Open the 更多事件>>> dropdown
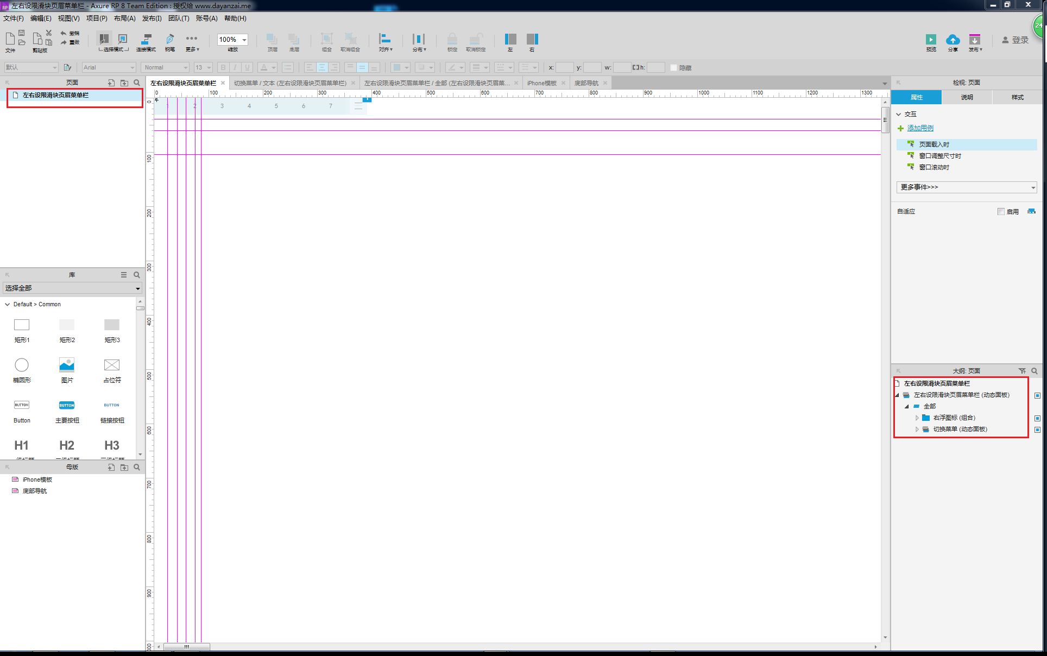 pos(967,187)
